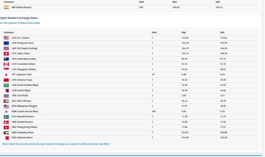265x157 pixels.
Task: Click the JPY unit value 10
Action: click(153, 74)
